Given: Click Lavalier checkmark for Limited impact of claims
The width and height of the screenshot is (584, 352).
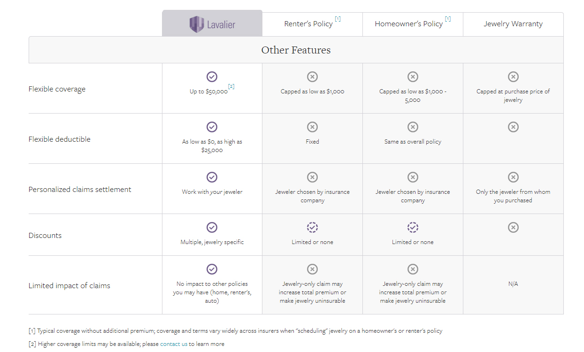Looking at the screenshot, I should tap(212, 269).
